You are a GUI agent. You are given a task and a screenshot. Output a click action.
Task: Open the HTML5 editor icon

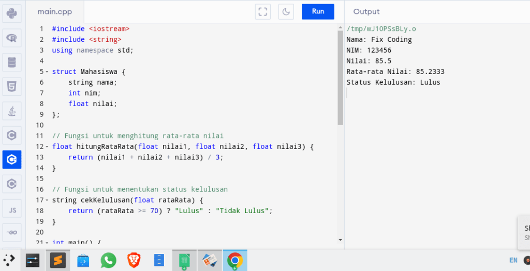pyautogui.click(x=12, y=87)
